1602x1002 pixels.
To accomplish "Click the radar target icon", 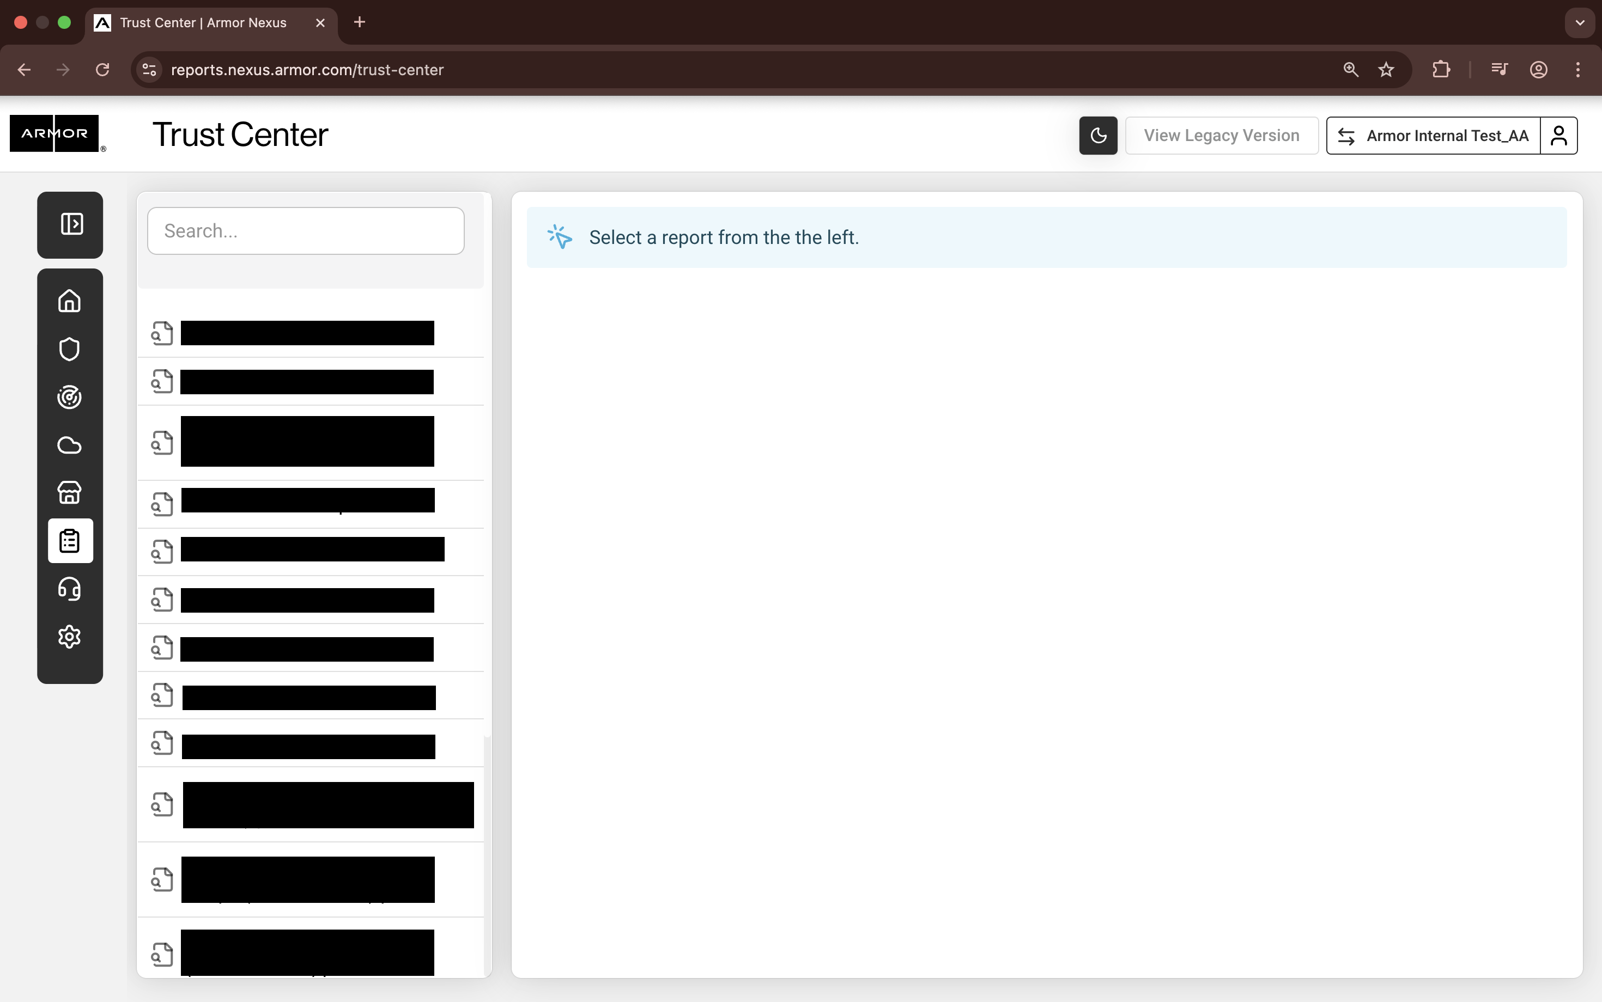I will click(70, 397).
